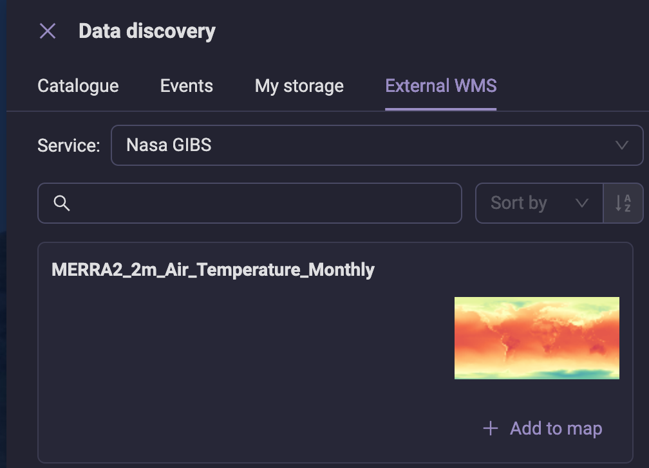This screenshot has width=649, height=468.
Task: Click the plus icon beside Add to map
Action: tap(491, 428)
